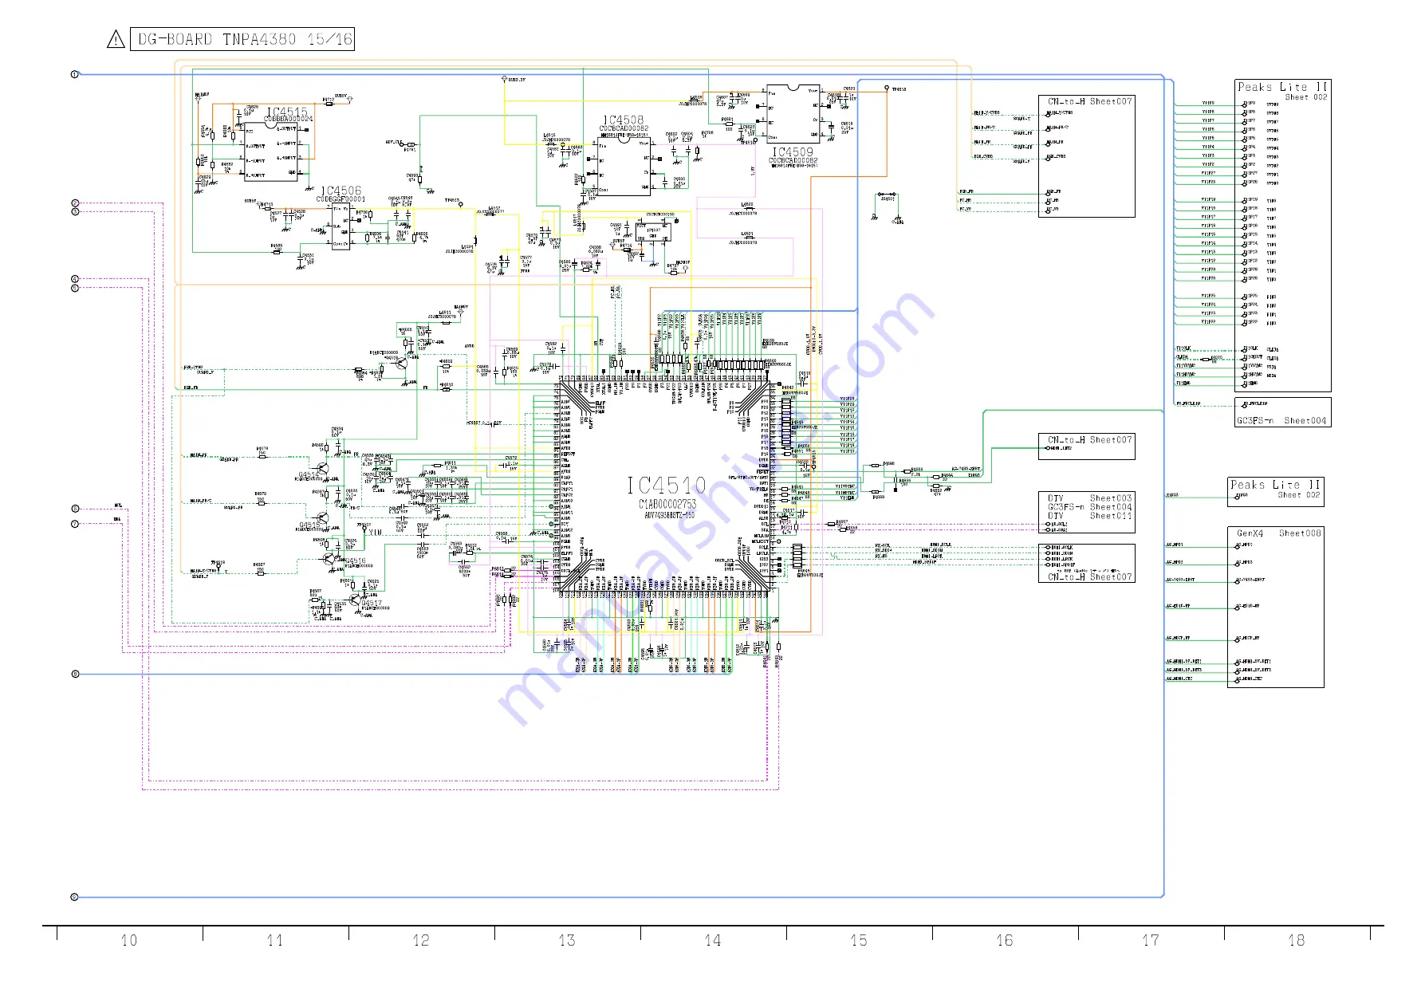Click the IC4515 chip label

287,112
